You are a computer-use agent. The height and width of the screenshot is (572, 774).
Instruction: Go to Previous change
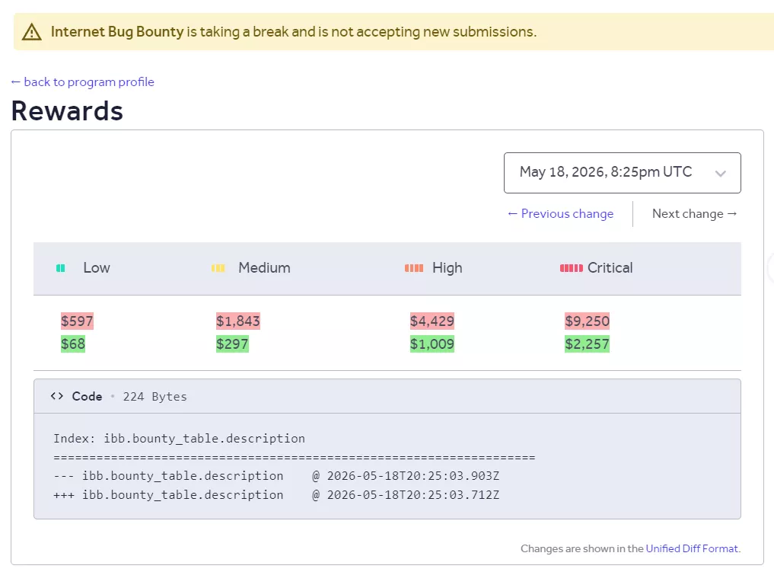[561, 214]
